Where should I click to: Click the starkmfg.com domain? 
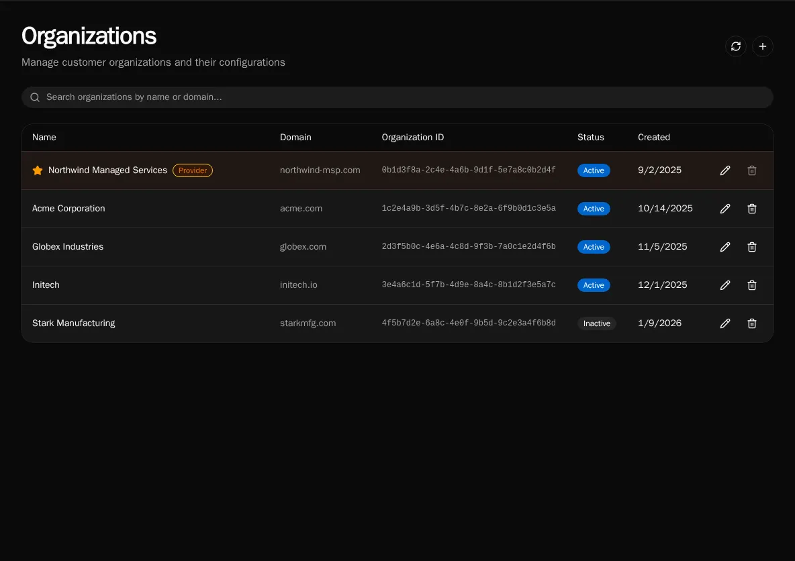[308, 323]
